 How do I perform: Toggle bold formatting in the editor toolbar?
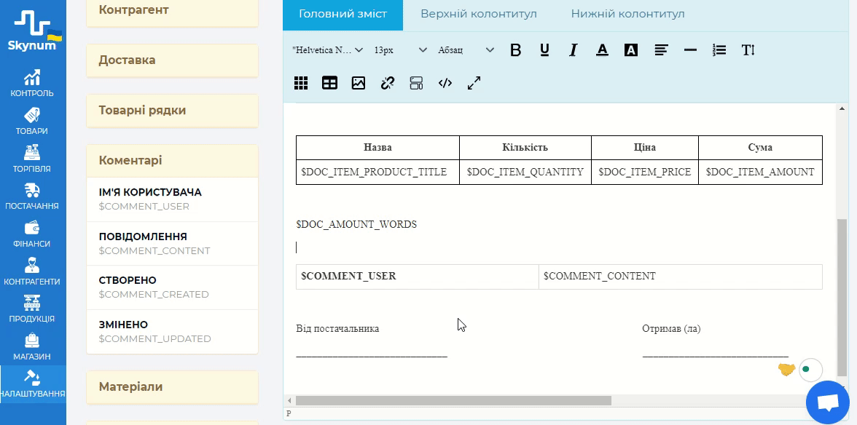pos(515,50)
